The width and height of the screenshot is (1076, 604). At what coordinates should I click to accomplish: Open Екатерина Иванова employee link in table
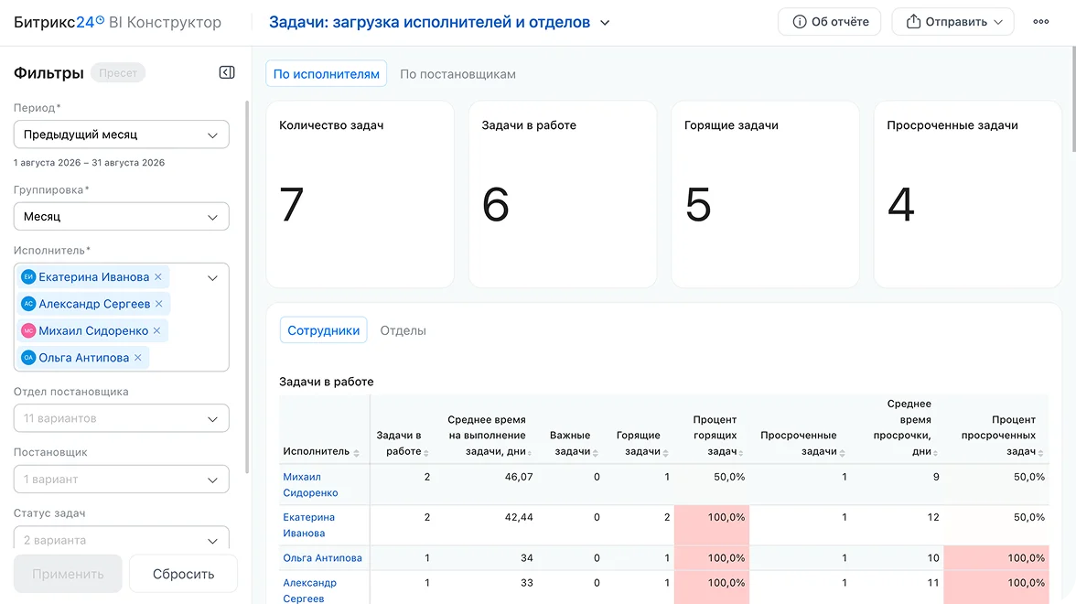[x=309, y=525]
